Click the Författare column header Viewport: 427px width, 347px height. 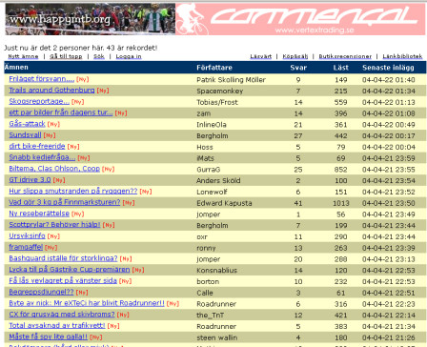214,68
